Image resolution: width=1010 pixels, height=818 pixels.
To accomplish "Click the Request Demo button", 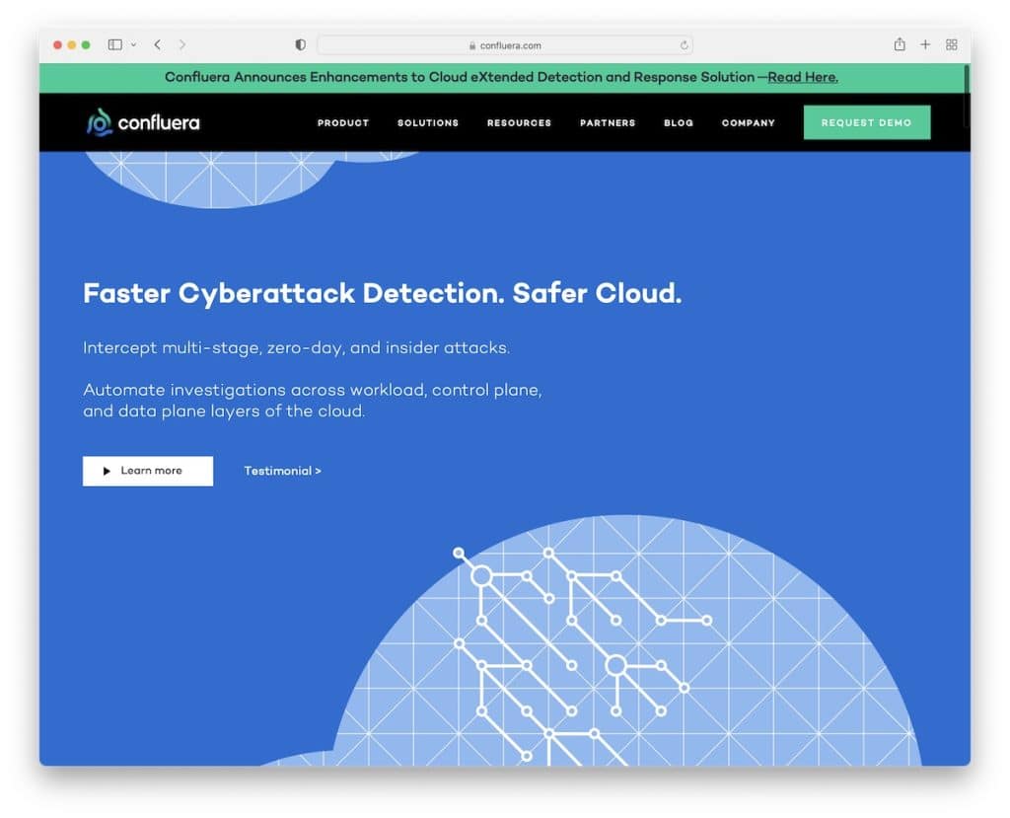I will (x=867, y=122).
